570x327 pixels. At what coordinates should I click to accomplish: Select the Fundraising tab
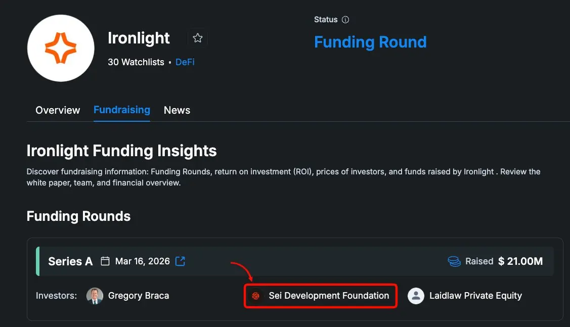point(122,110)
